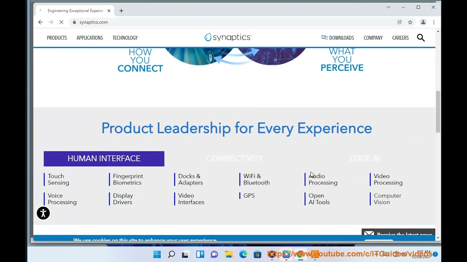
Task: Open the accessibility widget
Action: click(43, 213)
